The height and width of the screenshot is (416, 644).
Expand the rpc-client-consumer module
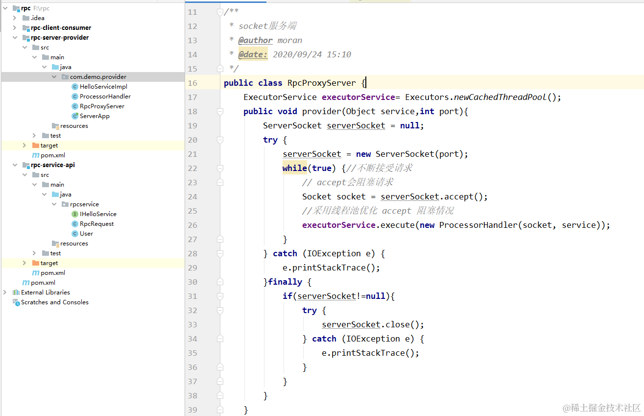(15, 28)
